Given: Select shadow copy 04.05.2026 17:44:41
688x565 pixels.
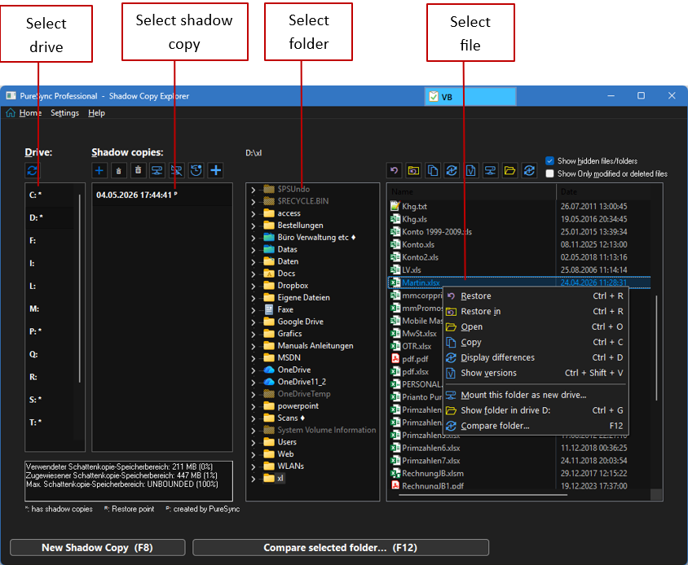Looking at the screenshot, I should [162, 195].
